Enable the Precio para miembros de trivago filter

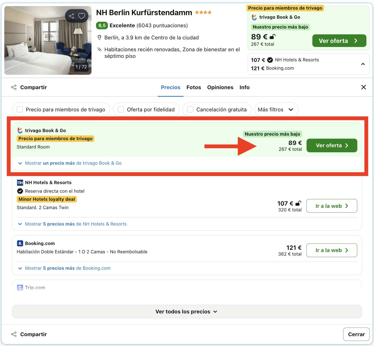click(x=20, y=109)
